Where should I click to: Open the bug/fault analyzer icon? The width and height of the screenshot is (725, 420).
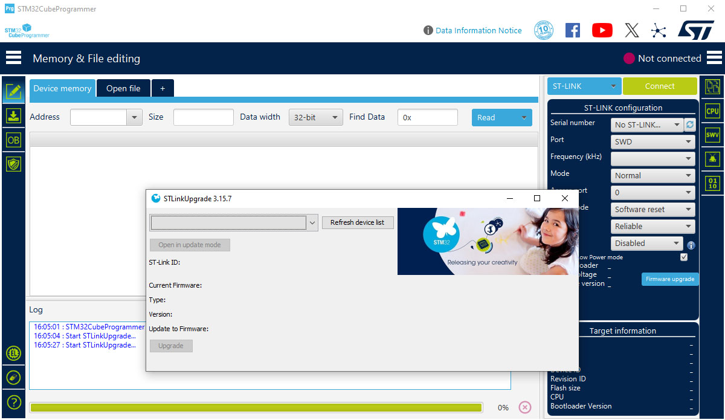point(713,159)
